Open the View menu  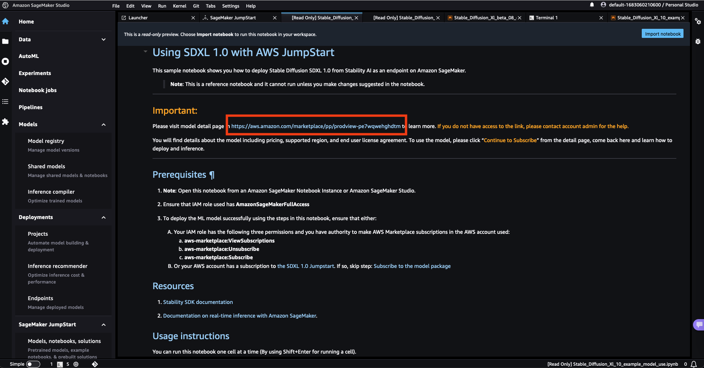pyautogui.click(x=146, y=6)
